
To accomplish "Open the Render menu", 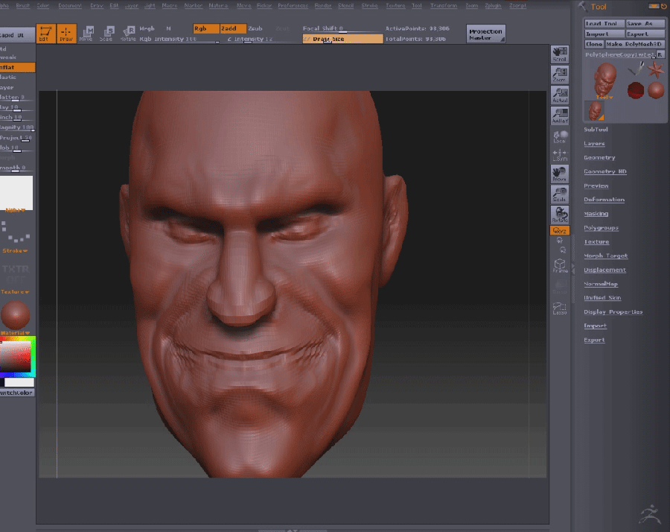I will (323, 5).
